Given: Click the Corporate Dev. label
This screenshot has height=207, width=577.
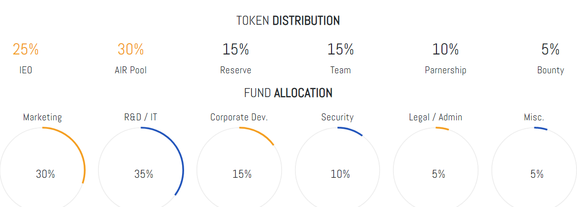Looking at the screenshot, I should point(239,117).
